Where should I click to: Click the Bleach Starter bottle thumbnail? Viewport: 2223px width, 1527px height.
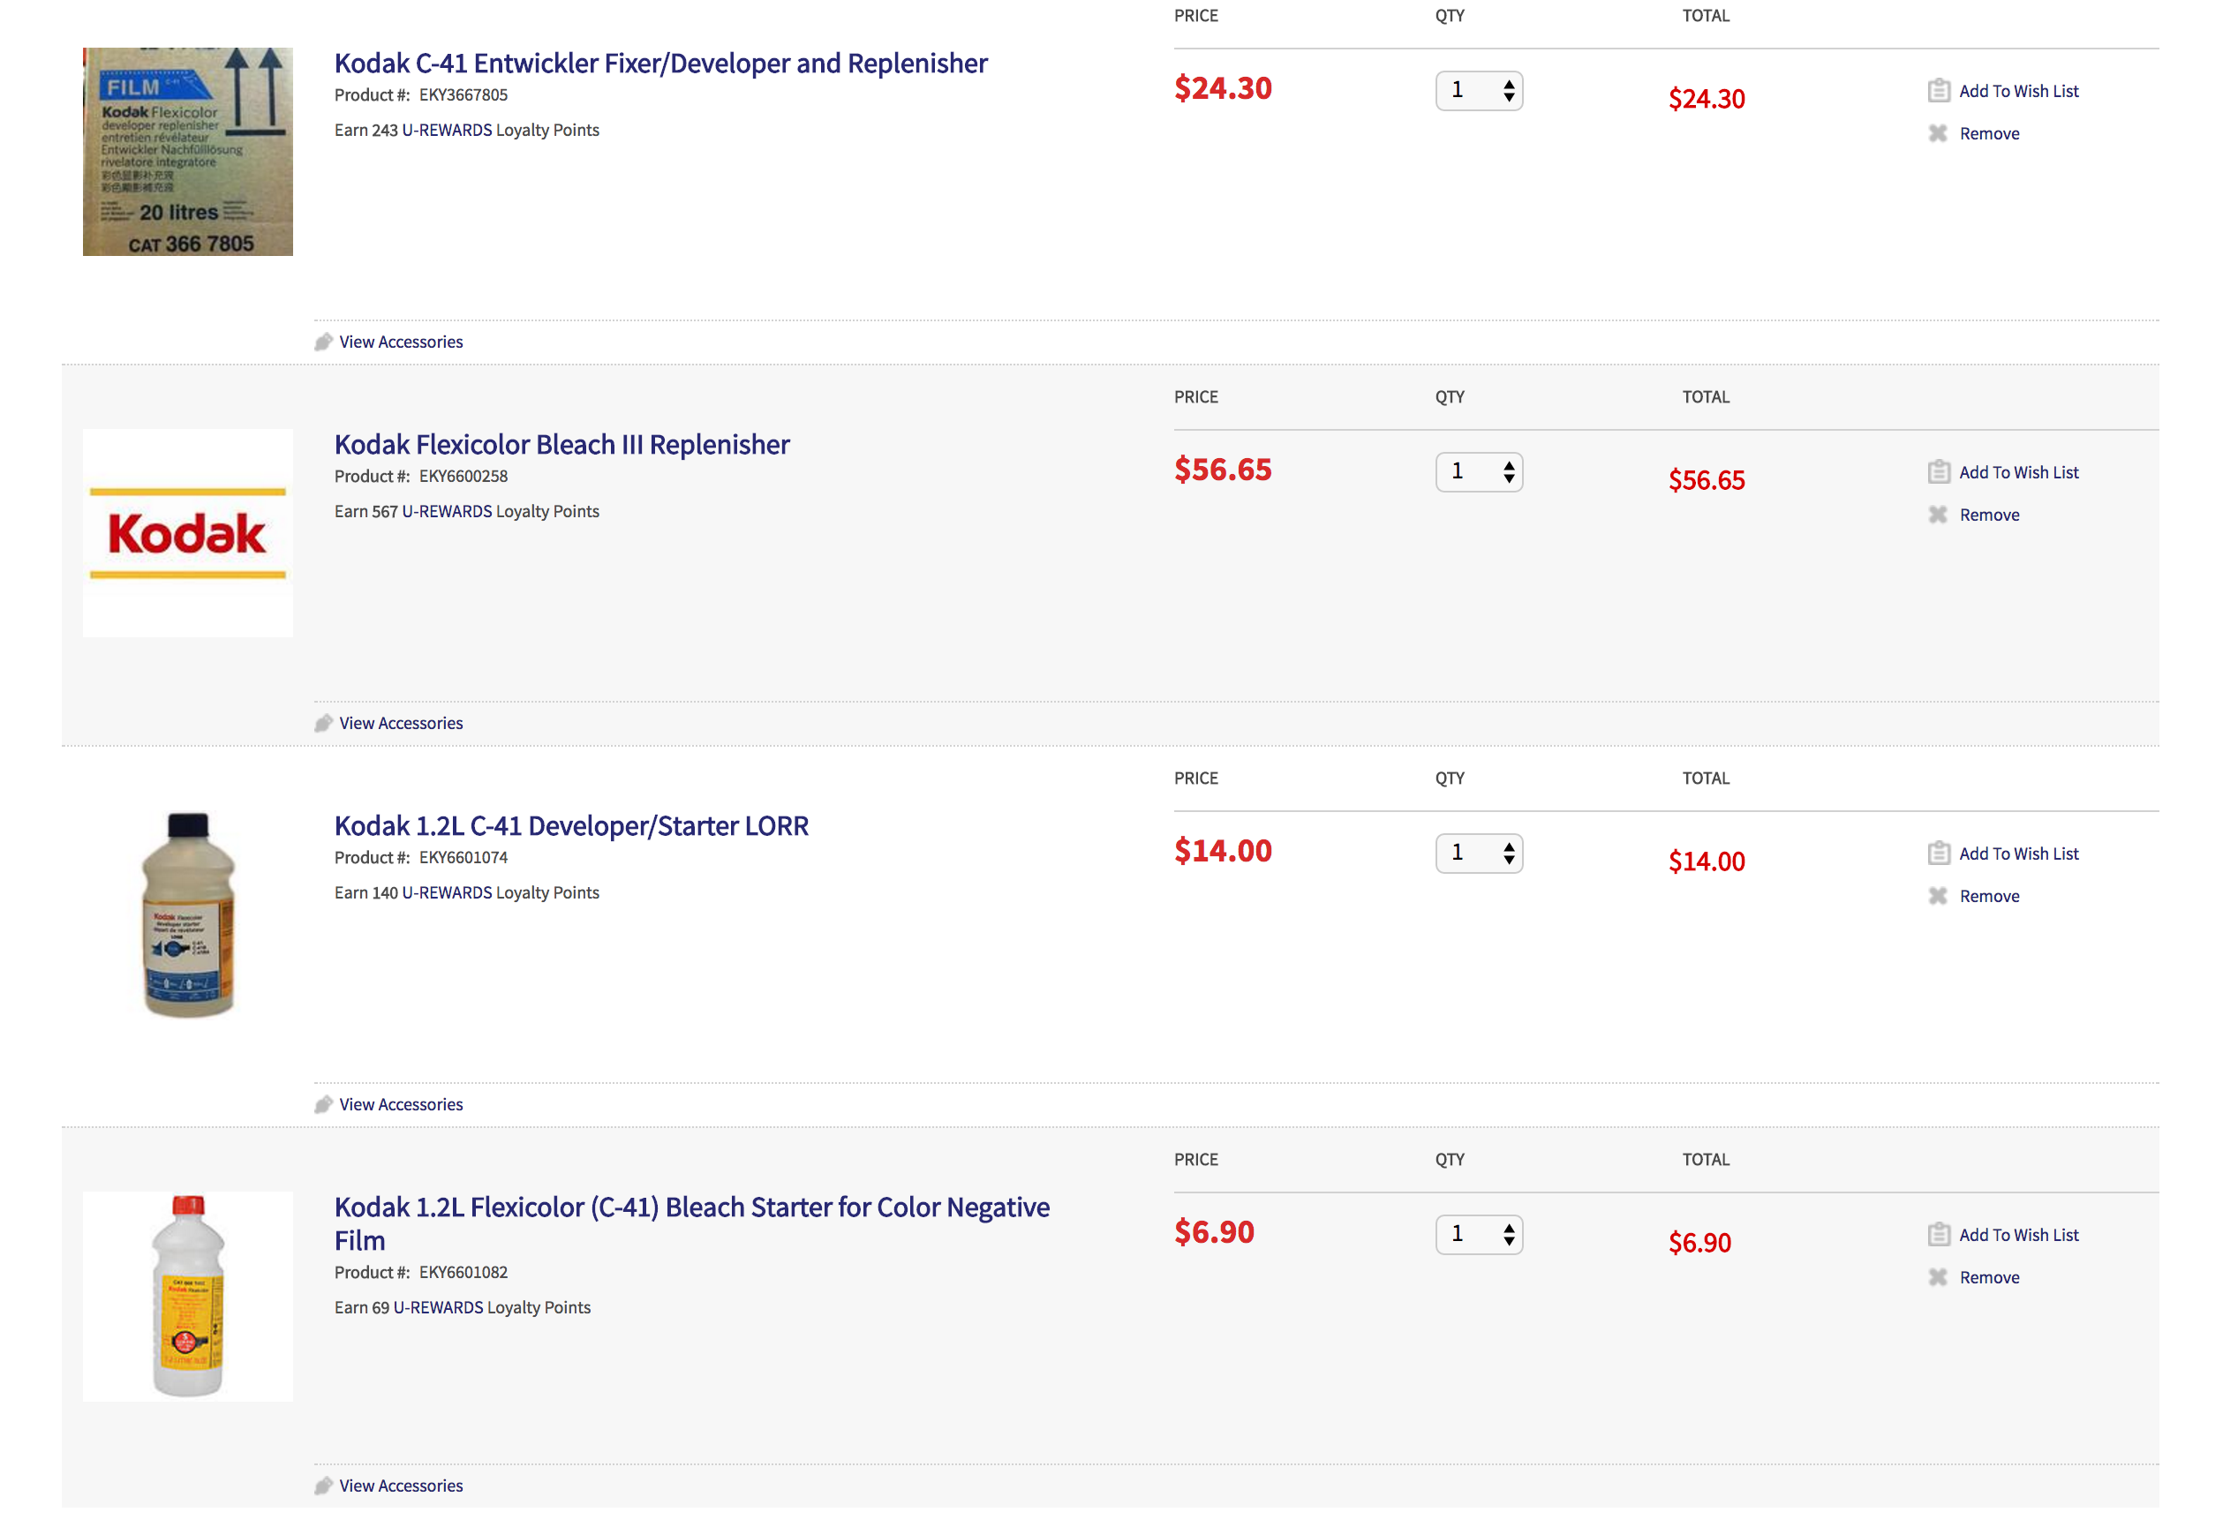coord(187,1296)
